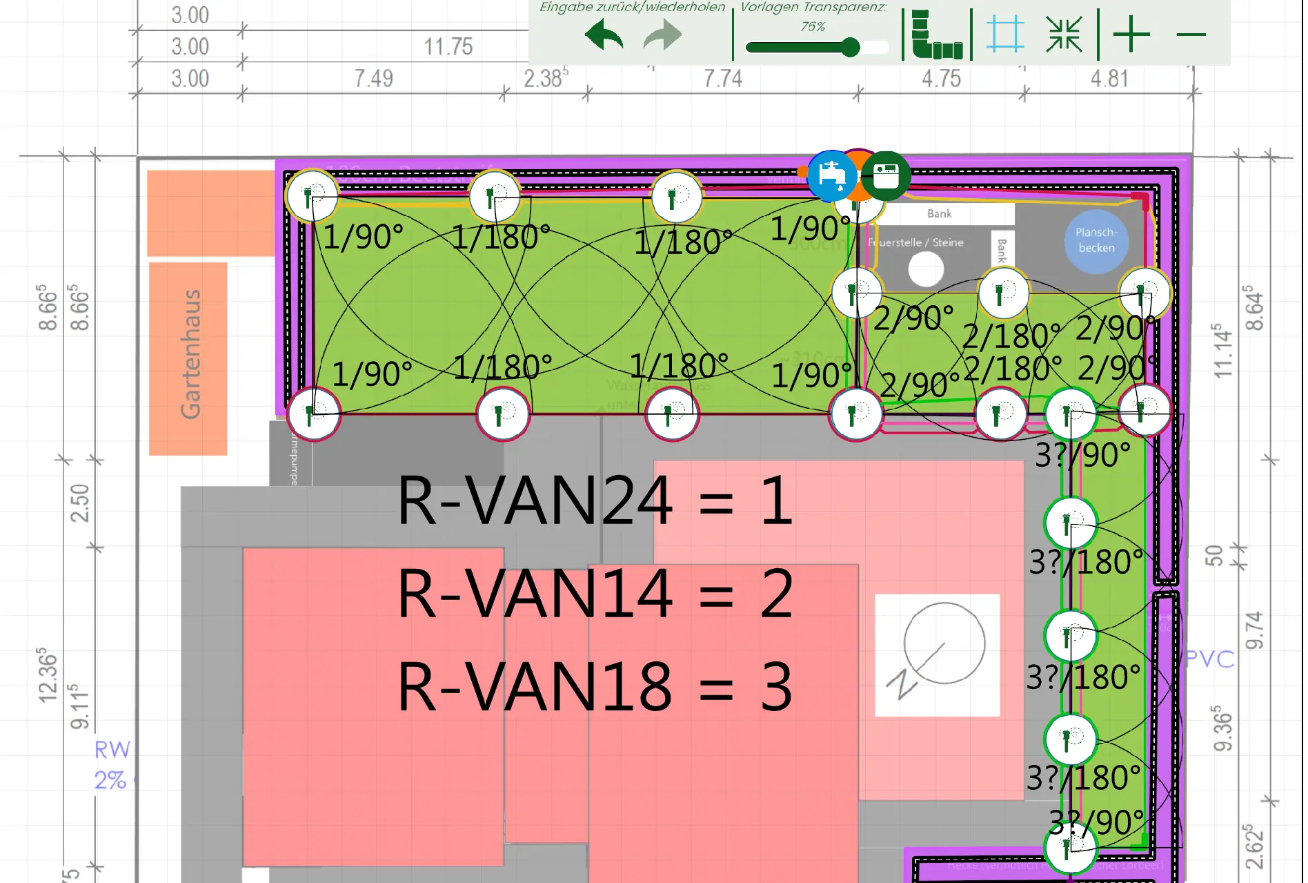This screenshot has height=883, width=1308.
Task: Select the blue water tap icon
Action: pyautogui.click(x=832, y=175)
